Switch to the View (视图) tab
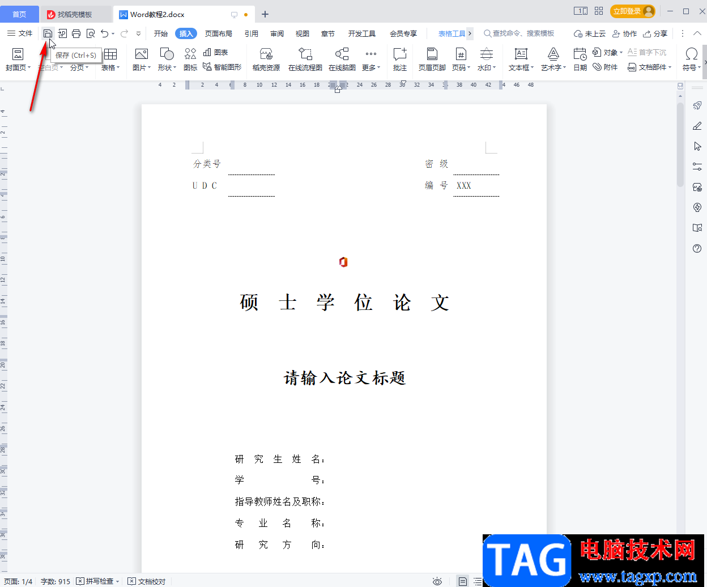707x587 pixels. click(x=303, y=33)
